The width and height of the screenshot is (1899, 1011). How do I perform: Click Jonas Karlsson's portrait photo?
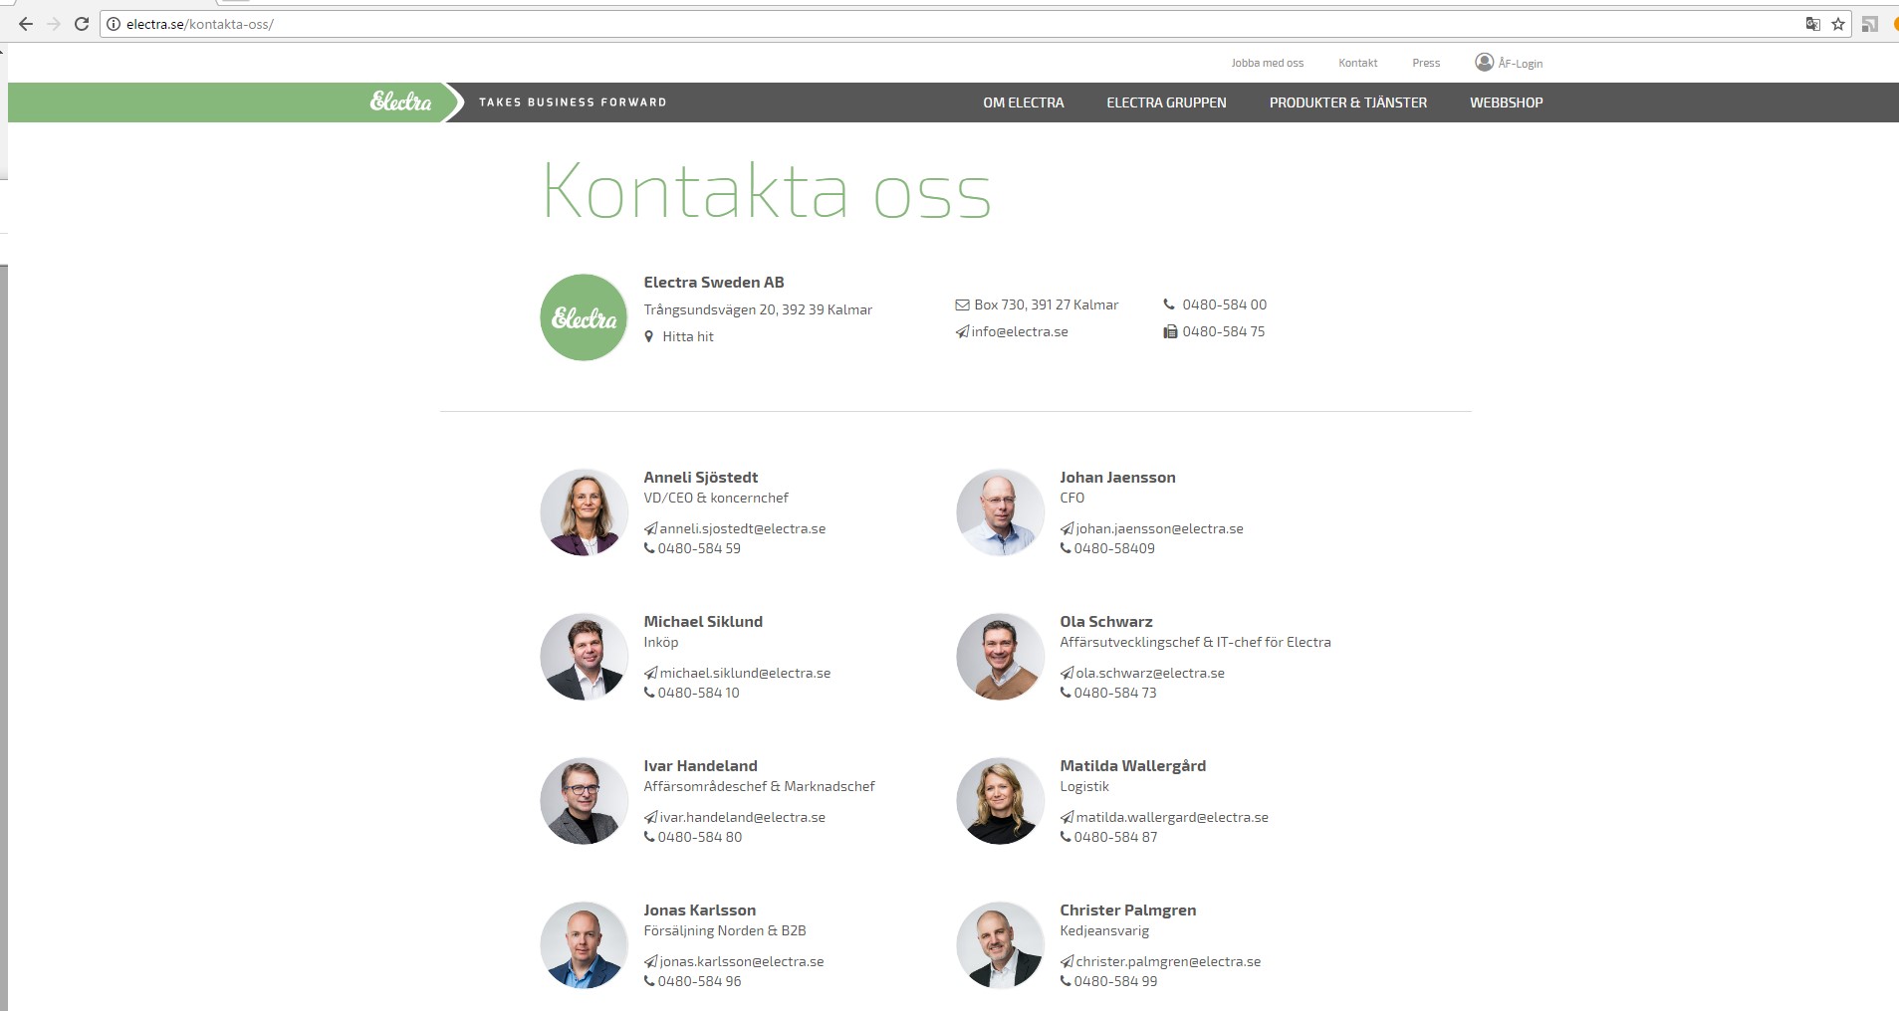[x=584, y=945]
